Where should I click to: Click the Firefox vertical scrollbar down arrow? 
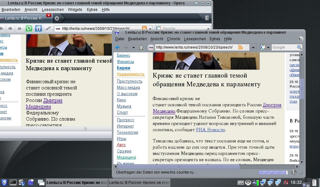click(302, 162)
